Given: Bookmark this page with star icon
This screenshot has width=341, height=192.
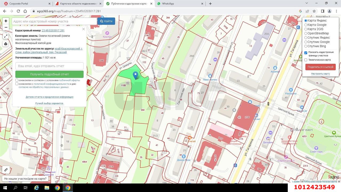Looking at the screenshot, I should pos(314,11).
